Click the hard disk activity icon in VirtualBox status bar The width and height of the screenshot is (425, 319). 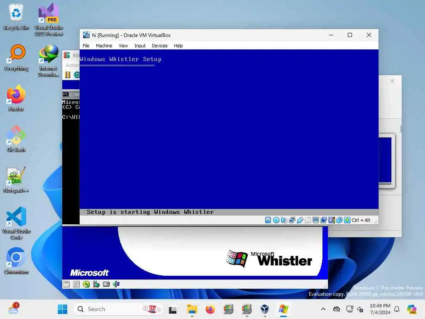268,220
